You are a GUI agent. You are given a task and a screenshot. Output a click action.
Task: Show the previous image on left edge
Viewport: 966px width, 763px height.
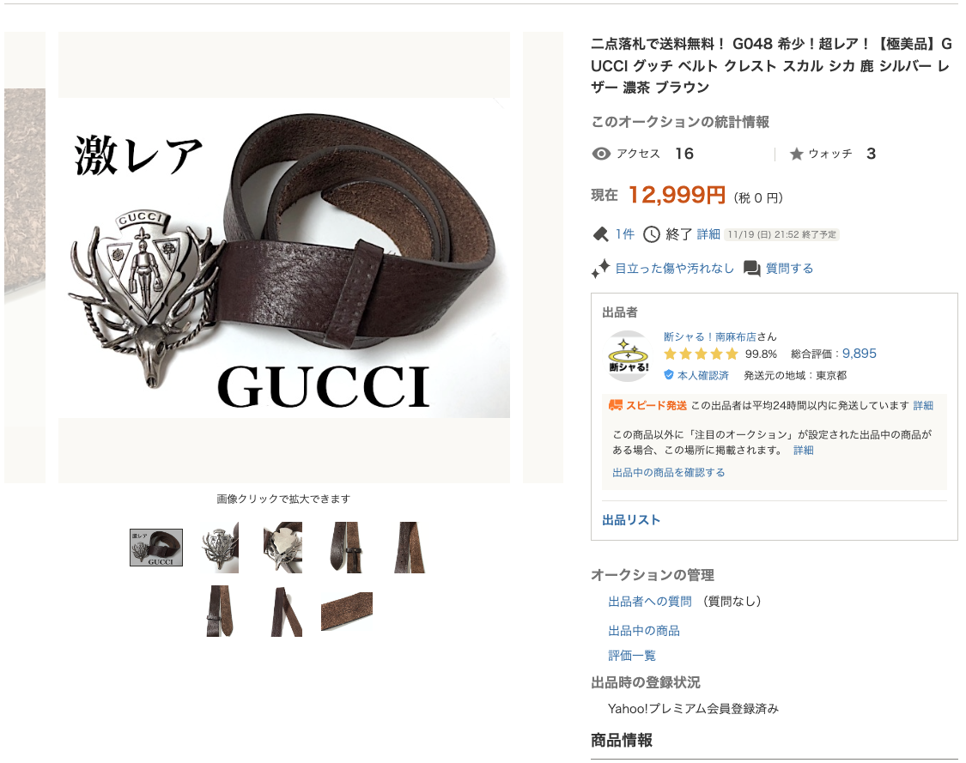(25, 257)
